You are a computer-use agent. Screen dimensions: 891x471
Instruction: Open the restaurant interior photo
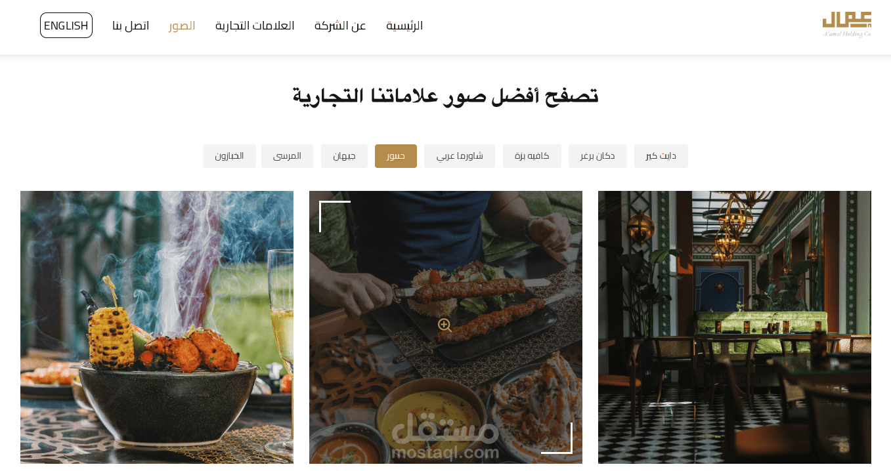735,327
